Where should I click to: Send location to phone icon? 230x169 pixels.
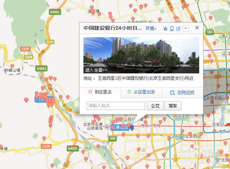coord(172,29)
